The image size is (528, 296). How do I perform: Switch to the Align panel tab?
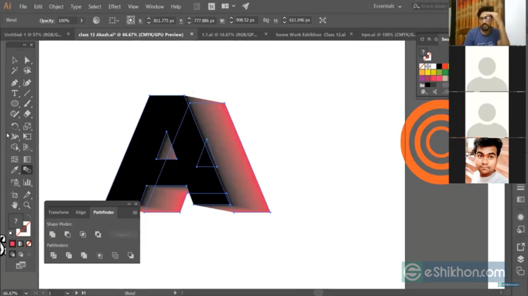tap(80, 212)
